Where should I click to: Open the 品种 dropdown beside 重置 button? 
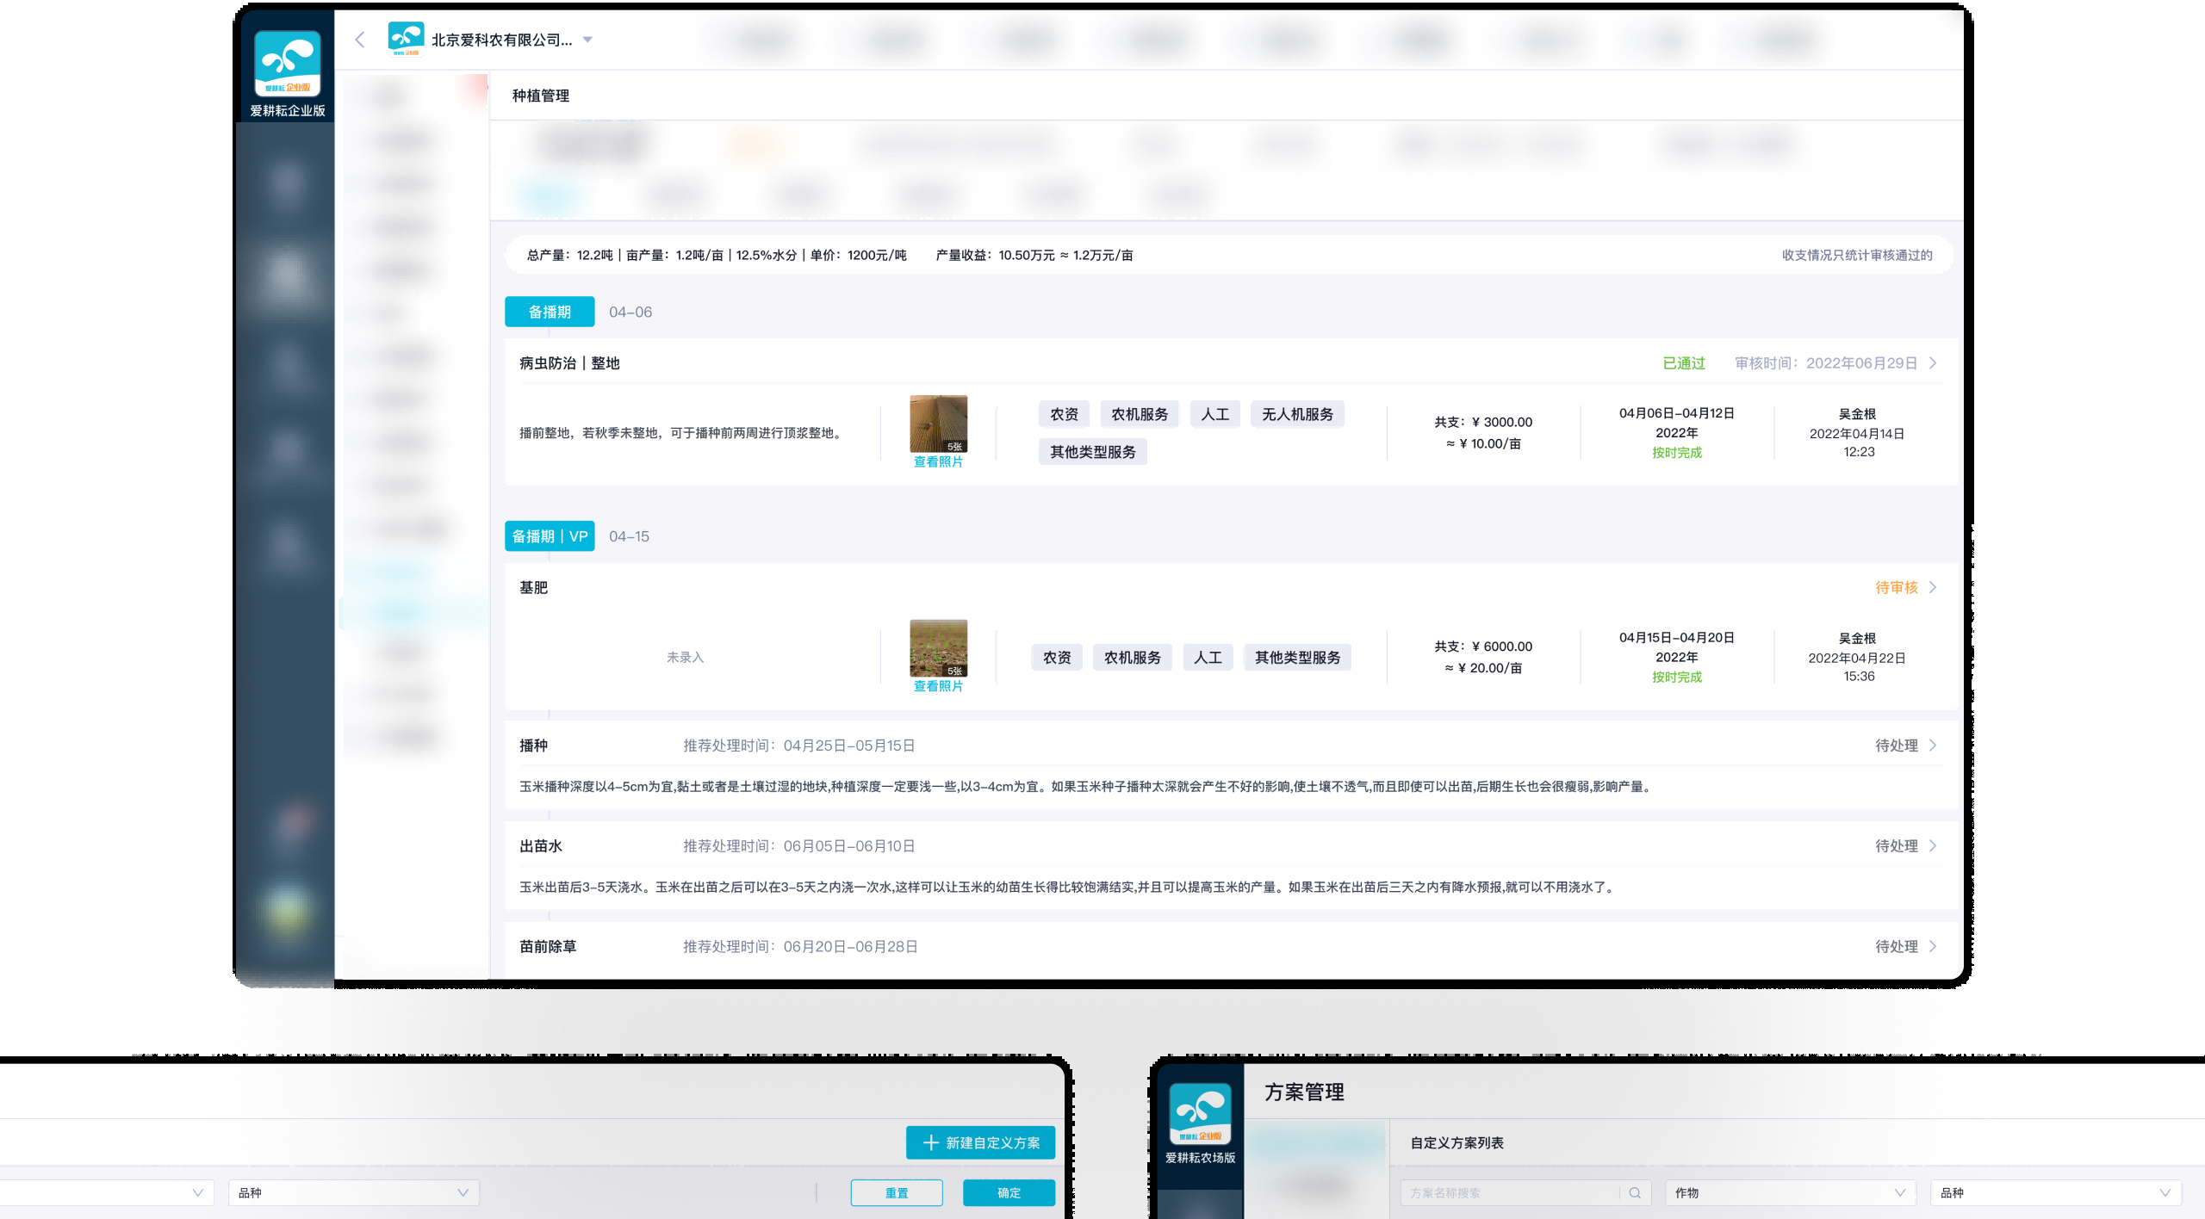(353, 1192)
